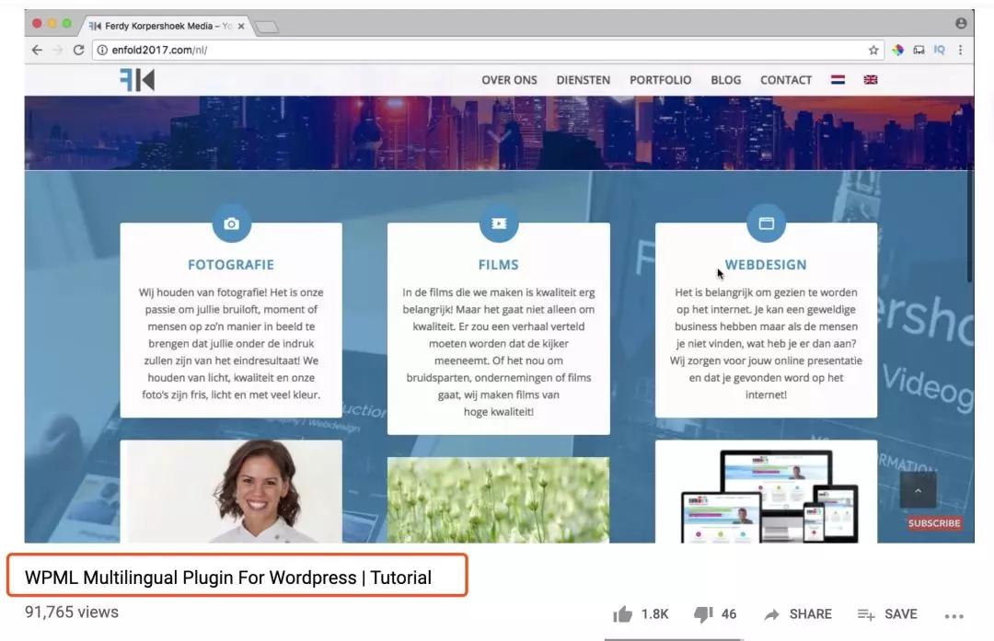Click the FILMS heading
The height and width of the screenshot is (641, 994).
coord(498,265)
